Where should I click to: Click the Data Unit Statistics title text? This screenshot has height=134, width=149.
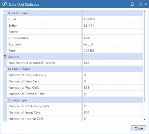(x=24, y=4)
